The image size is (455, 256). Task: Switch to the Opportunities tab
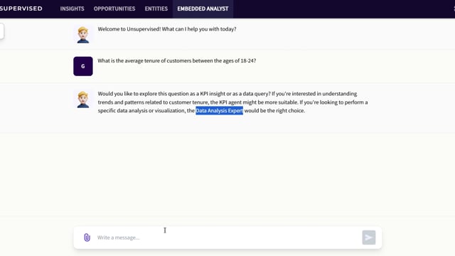pyautogui.click(x=114, y=9)
